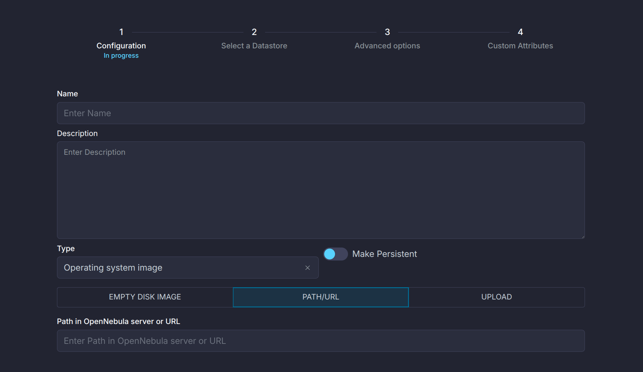Open the Type dropdown
Image resolution: width=643 pixels, height=372 pixels.
click(188, 268)
